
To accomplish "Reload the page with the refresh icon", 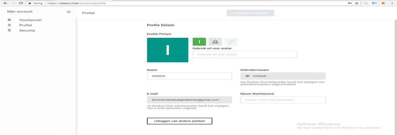I will coord(21,3).
